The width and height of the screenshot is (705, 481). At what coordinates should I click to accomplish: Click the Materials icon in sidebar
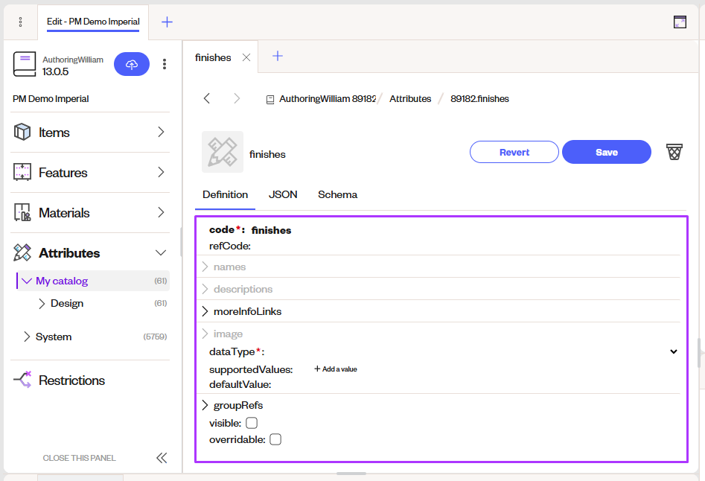[x=22, y=212]
